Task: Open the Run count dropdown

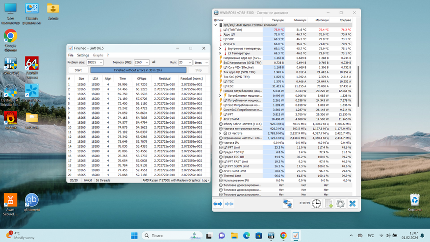Action: click(189, 62)
